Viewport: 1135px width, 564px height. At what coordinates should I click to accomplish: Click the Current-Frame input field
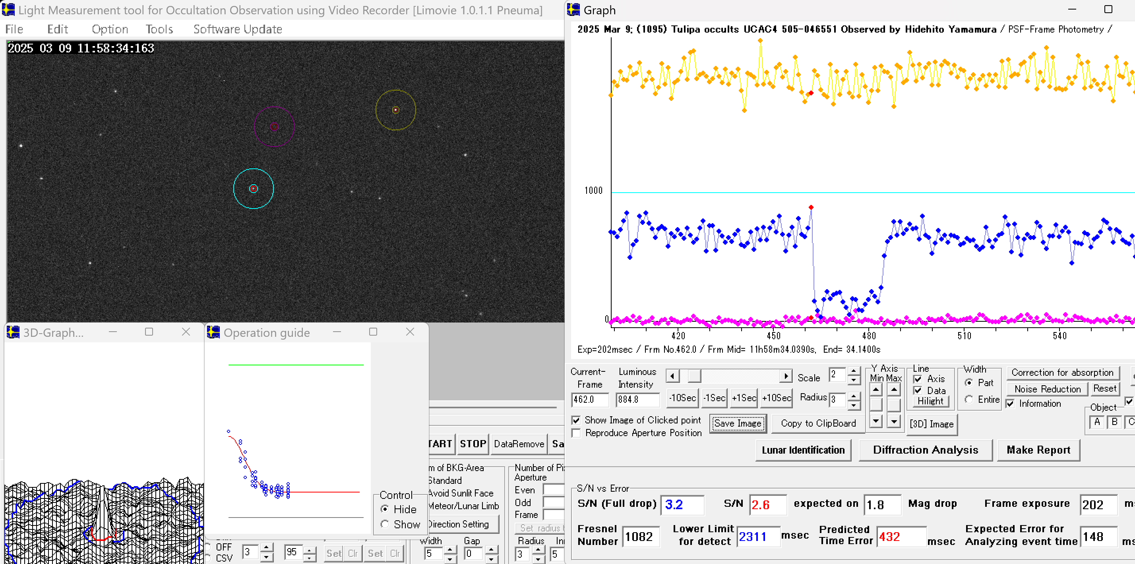point(589,399)
